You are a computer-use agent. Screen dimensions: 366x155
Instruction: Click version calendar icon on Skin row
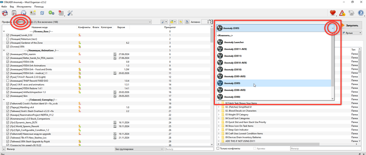point(115,96)
